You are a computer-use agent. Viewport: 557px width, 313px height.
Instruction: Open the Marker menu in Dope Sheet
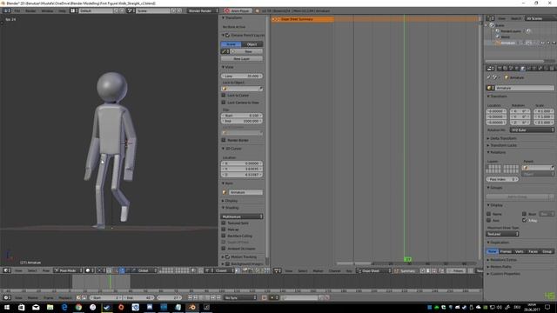(x=318, y=270)
